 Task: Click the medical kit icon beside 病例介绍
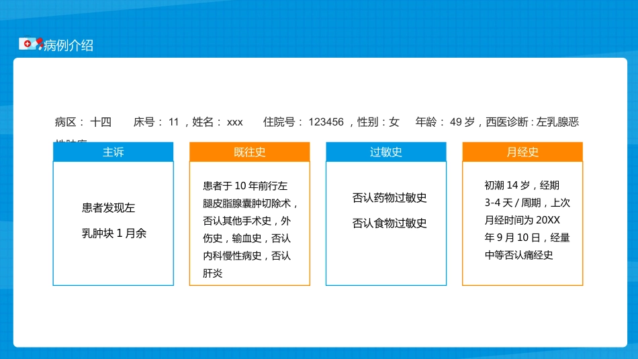coord(31,44)
